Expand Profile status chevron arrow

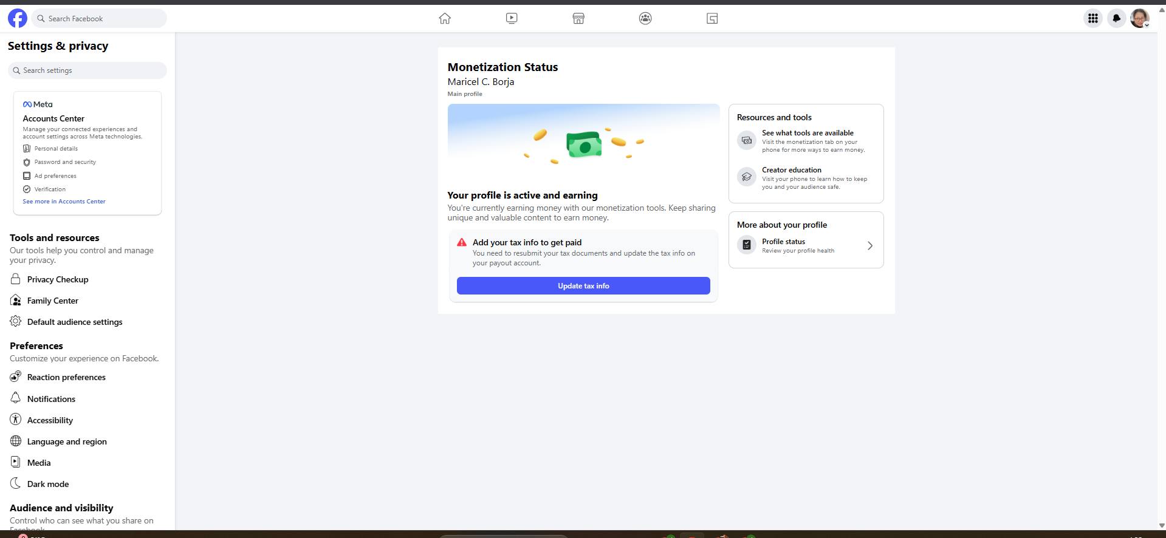(x=870, y=246)
